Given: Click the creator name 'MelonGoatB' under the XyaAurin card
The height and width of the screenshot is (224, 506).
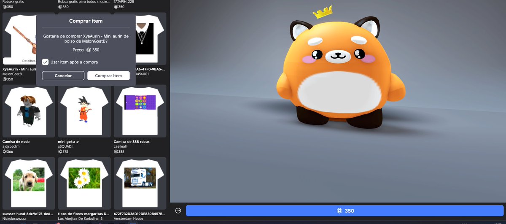Looking at the screenshot, I should pos(12,74).
